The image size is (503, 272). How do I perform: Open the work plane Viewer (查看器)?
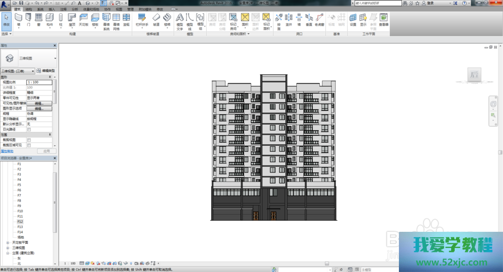coord(383,19)
